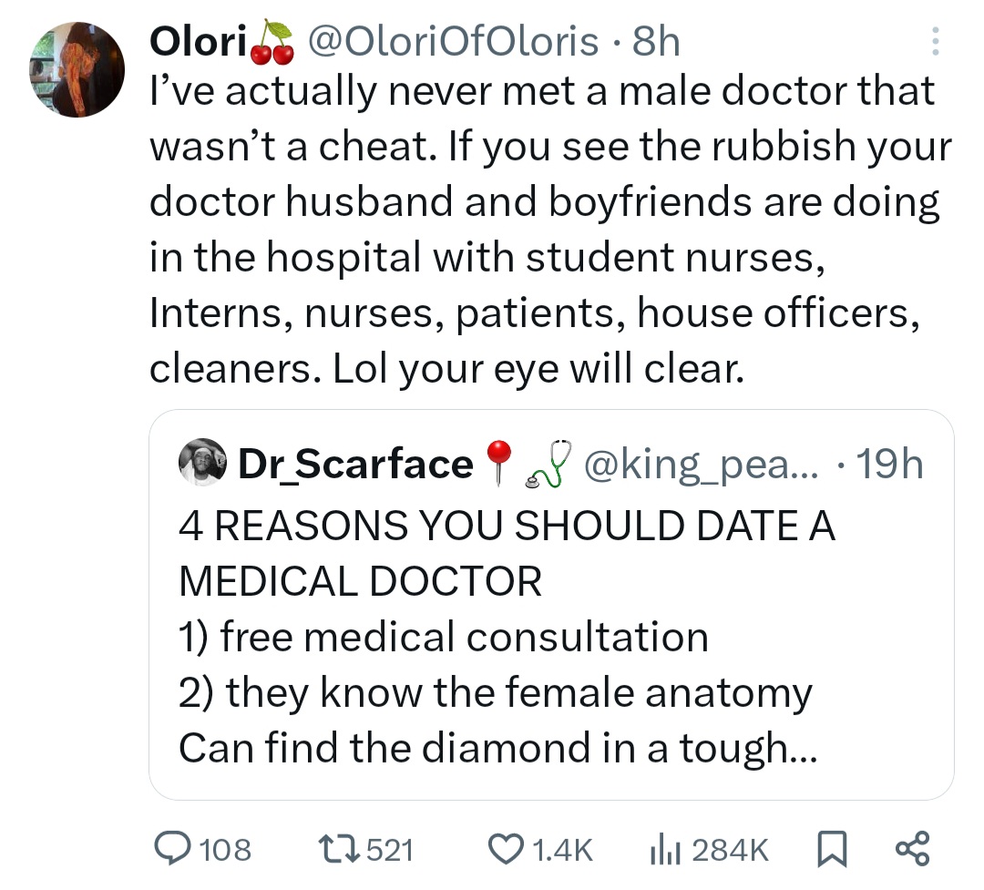984x890 pixels.
Task: Open Olori's profile picture
Action: pyautogui.click(x=77, y=70)
